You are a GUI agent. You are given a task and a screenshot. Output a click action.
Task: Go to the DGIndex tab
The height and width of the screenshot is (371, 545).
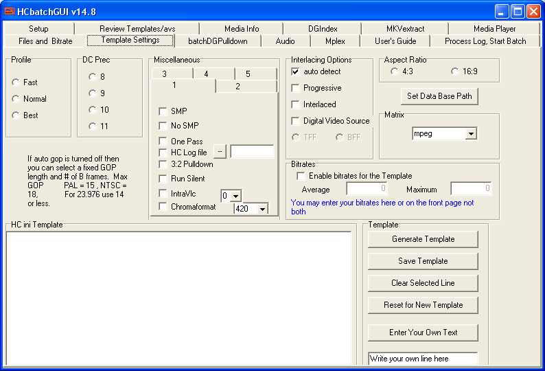coord(323,29)
